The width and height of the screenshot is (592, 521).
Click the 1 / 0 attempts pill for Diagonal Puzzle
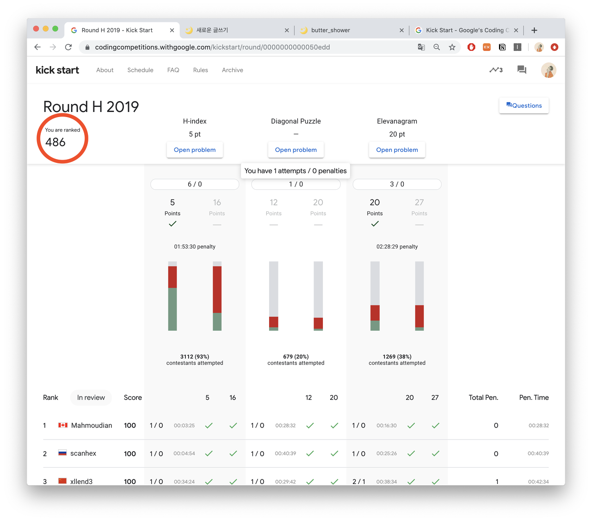(x=296, y=184)
